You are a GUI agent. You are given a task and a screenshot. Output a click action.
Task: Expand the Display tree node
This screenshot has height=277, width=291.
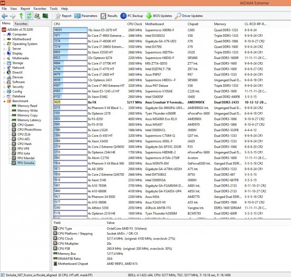tap(4, 54)
